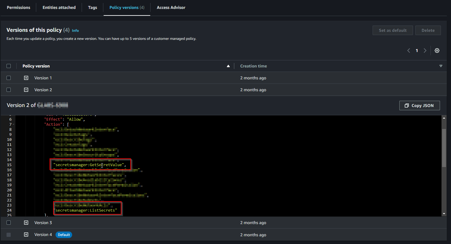Select all policy versions checkbox

[x=9, y=66]
